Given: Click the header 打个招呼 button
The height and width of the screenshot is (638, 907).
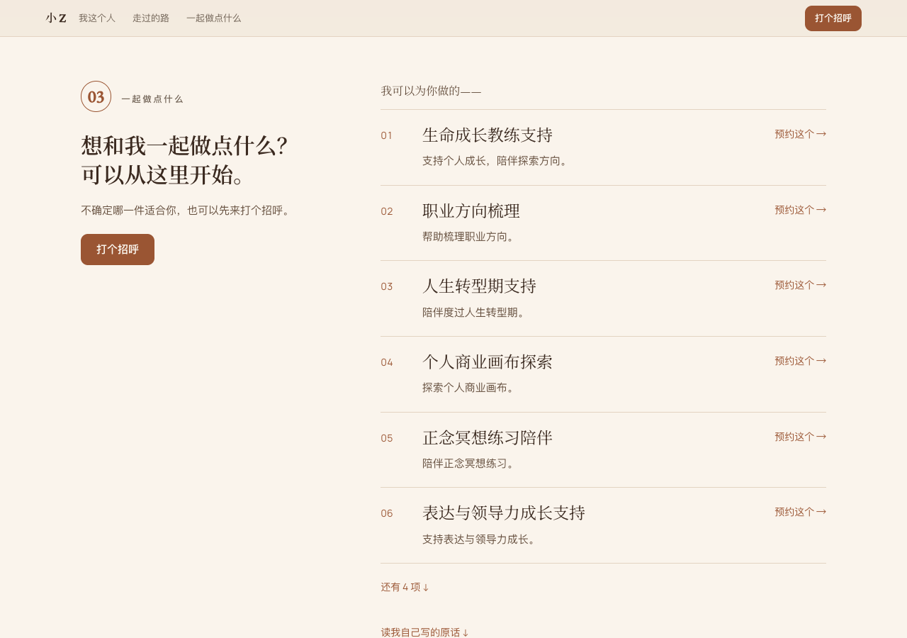Looking at the screenshot, I should 833,18.
